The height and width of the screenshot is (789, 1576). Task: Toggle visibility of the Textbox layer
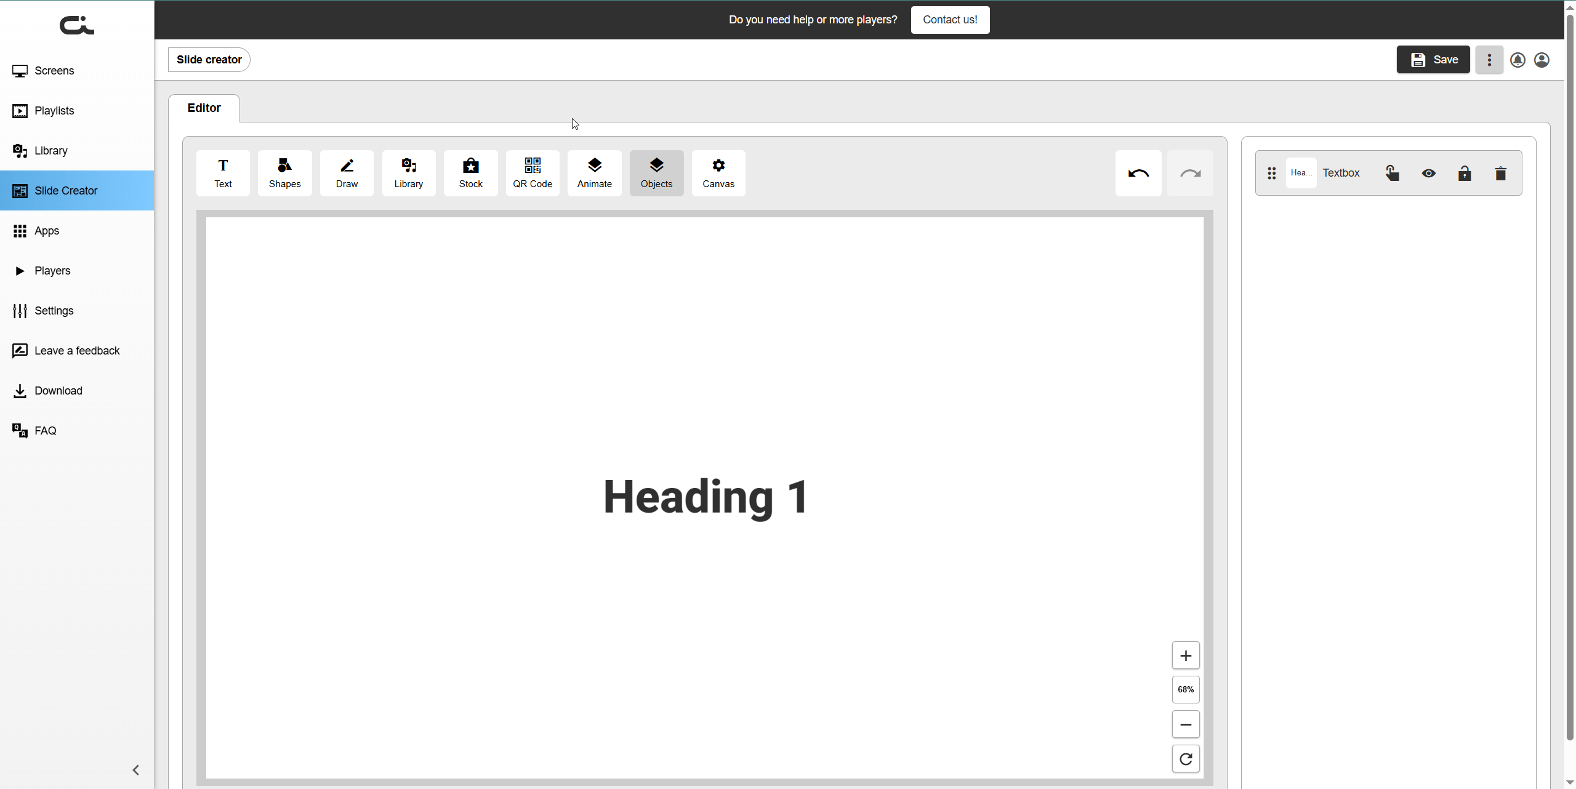1428,174
